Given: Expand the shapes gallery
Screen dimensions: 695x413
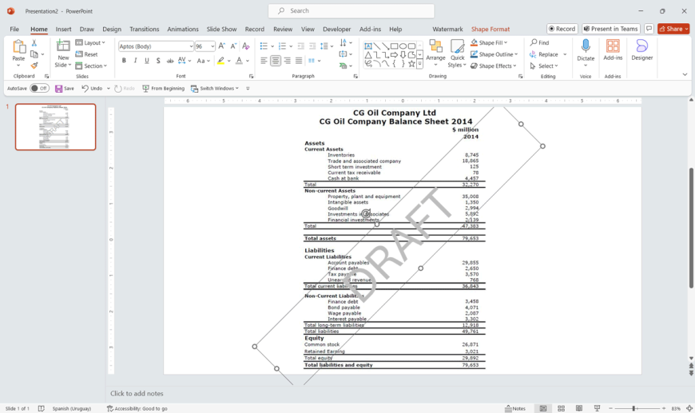Looking at the screenshot, I should (419, 64).
